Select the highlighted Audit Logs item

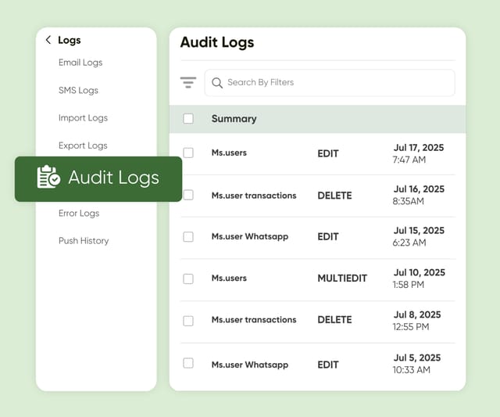pos(98,179)
